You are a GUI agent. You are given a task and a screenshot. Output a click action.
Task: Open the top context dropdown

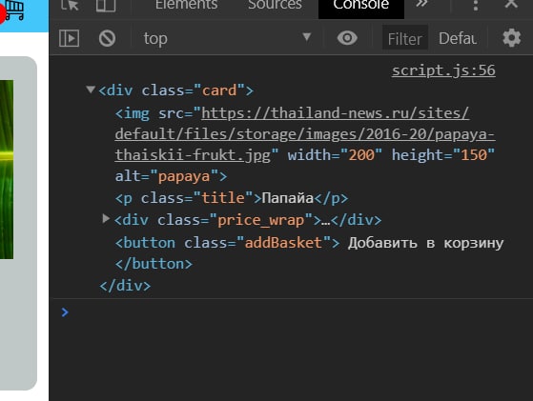[227, 38]
